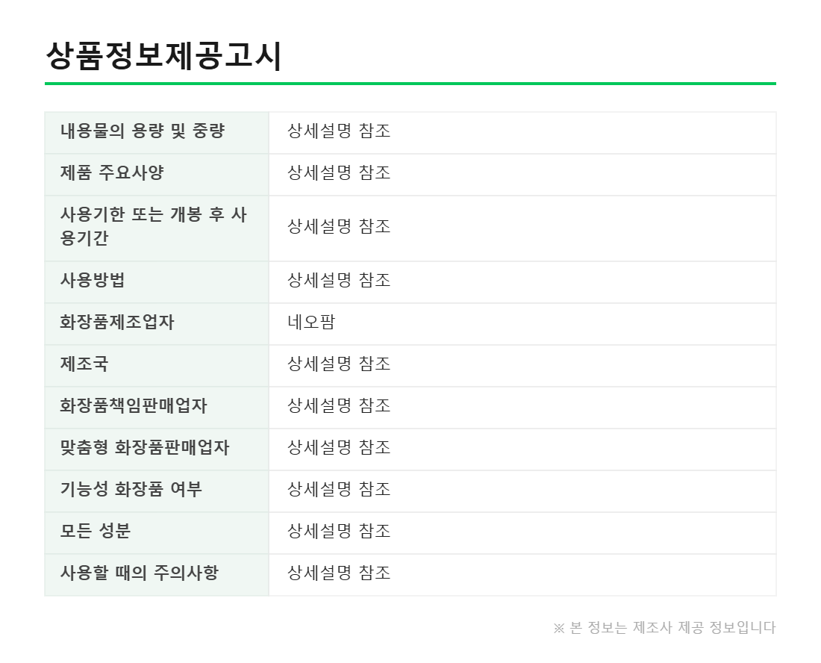The height and width of the screenshot is (663, 821).
Task: Click 상세설명 참조 next to 제조국
Action: coord(339,364)
